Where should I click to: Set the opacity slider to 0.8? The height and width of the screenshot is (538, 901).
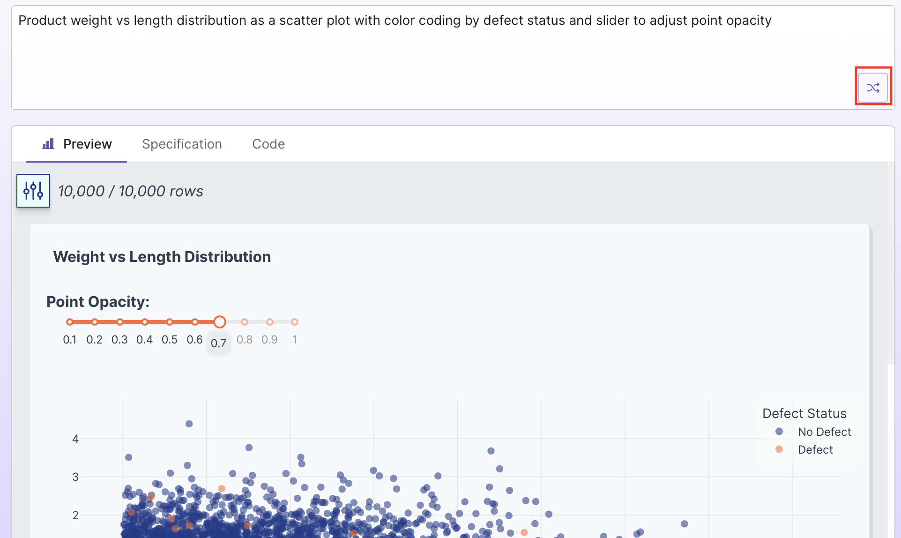pyautogui.click(x=245, y=322)
